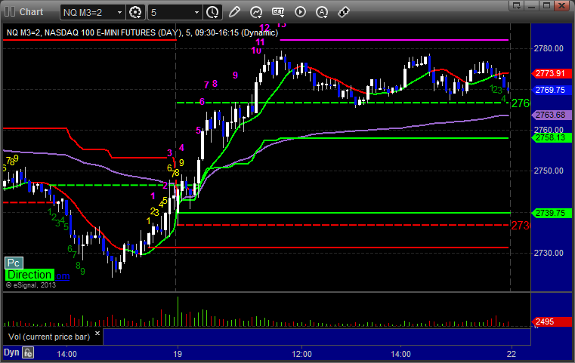Click the chart window grip icon left of the Chart title
The height and width of the screenshot is (363, 575).
pyautogui.click(x=10, y=12)
